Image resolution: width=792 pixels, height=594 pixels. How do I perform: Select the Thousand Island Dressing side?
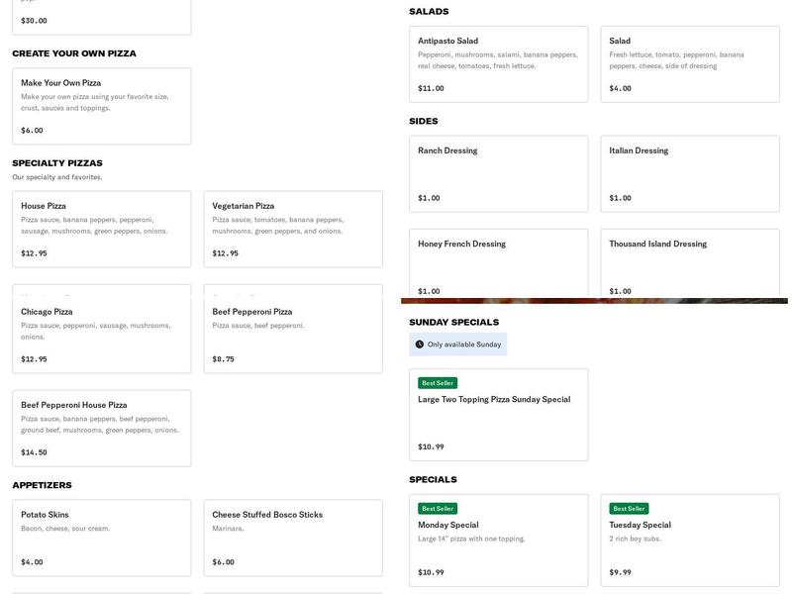coord(689,262)
